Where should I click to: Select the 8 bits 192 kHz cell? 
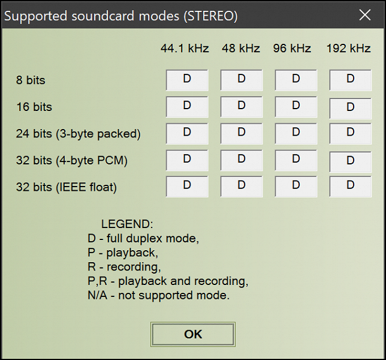point(351,80)
